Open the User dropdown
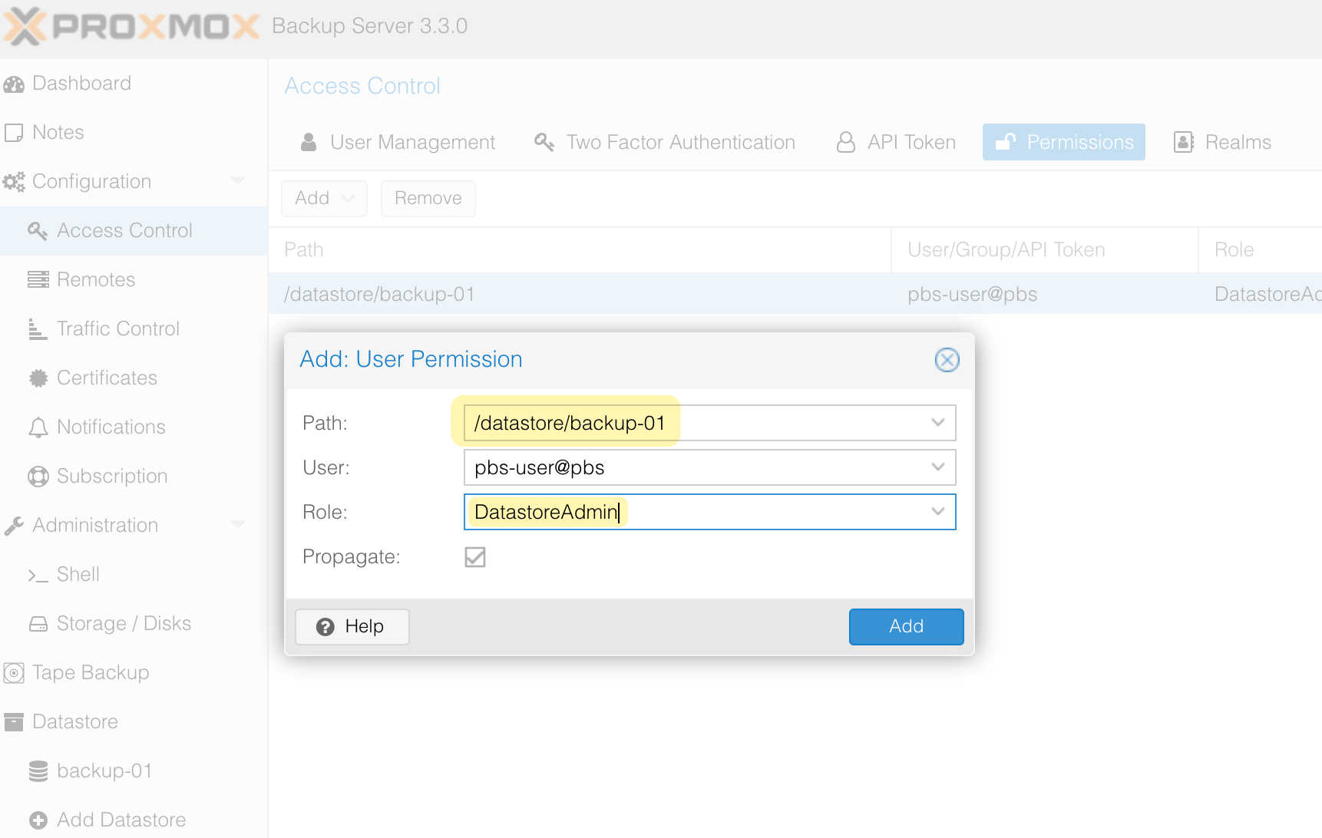1322x838 pixels. 937,467
